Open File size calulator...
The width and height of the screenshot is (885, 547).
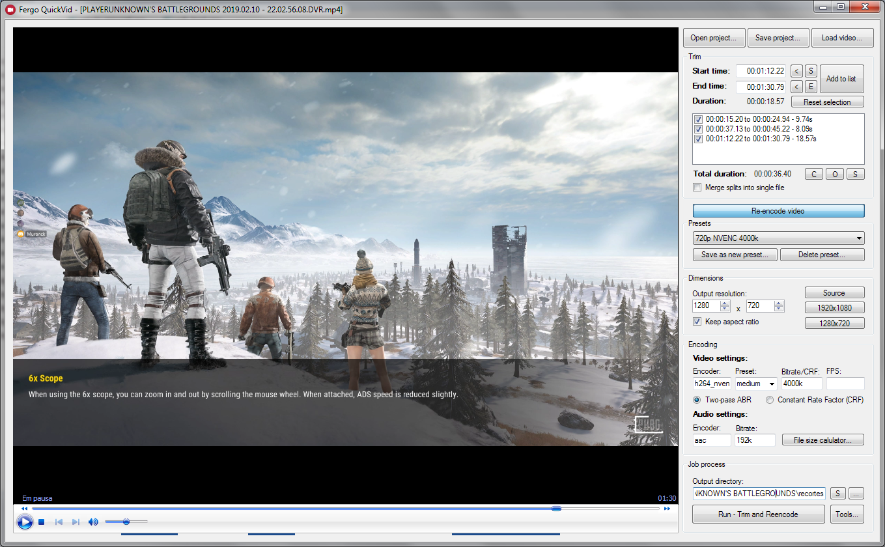click(823, 440)
